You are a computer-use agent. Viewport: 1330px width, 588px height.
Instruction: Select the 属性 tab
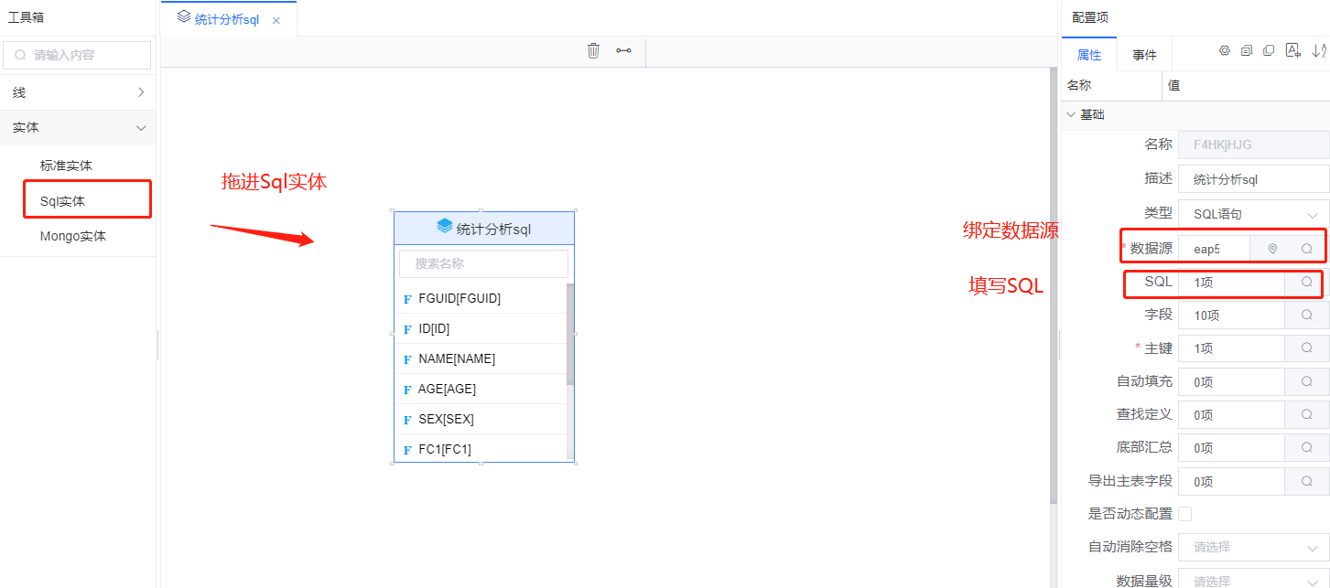[x=1089, y=55]
